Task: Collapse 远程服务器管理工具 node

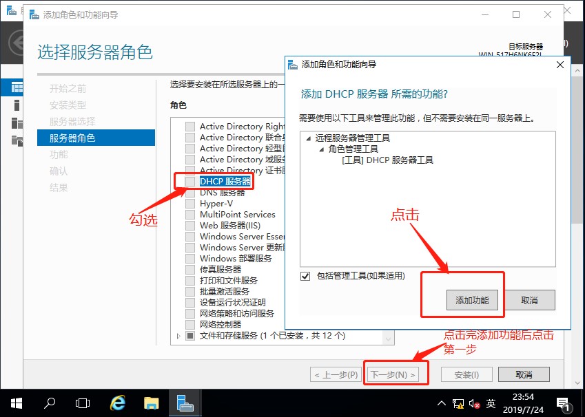Action: [308, 138]
